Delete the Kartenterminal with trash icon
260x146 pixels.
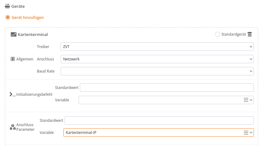pyautogui.click(x=250, y=34)
